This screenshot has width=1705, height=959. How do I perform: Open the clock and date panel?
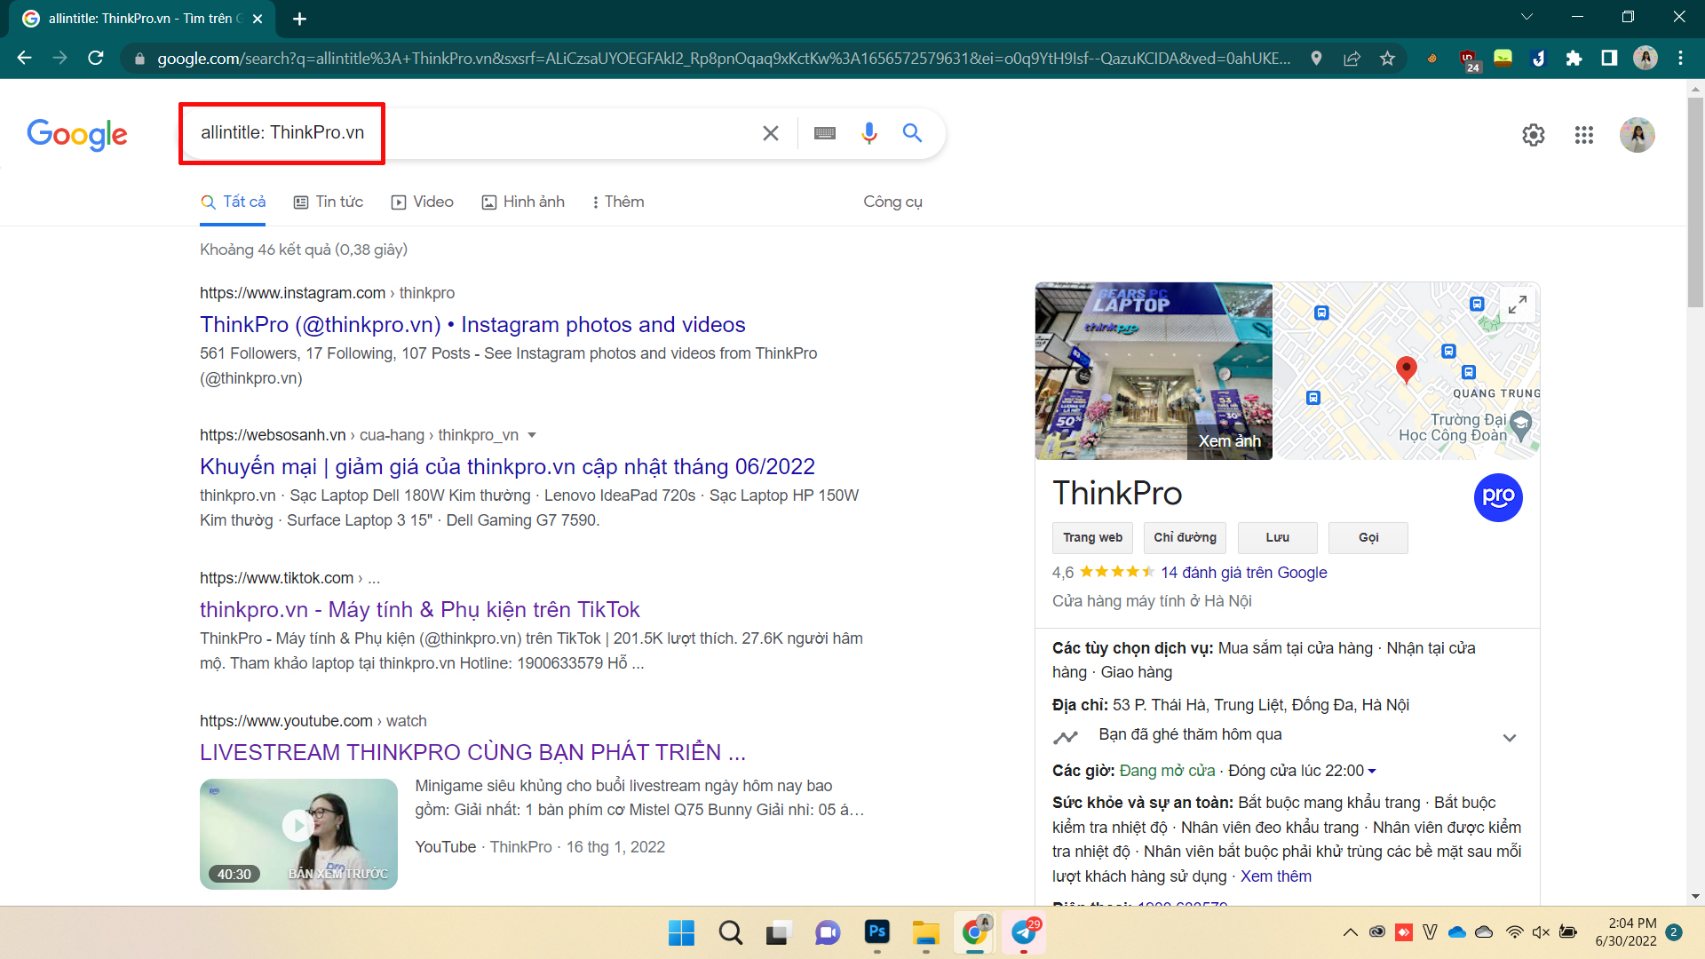pos(1626,932)
